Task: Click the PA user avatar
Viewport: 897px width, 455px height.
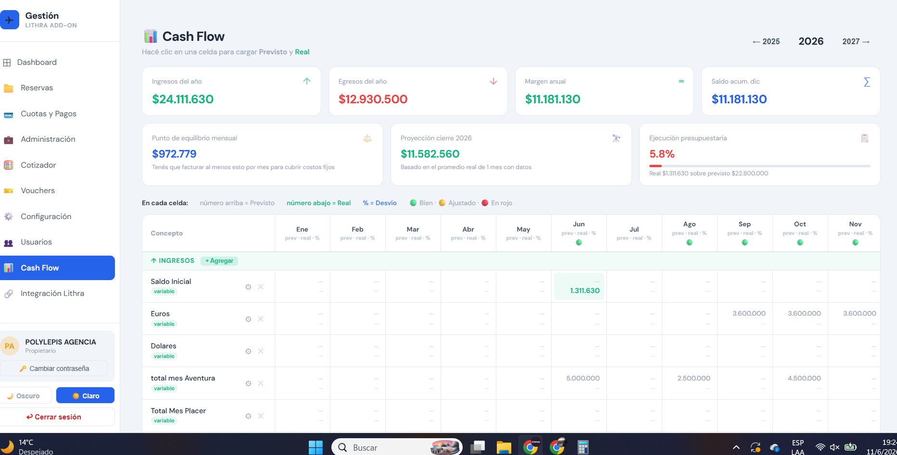Action: pos(10,346)
